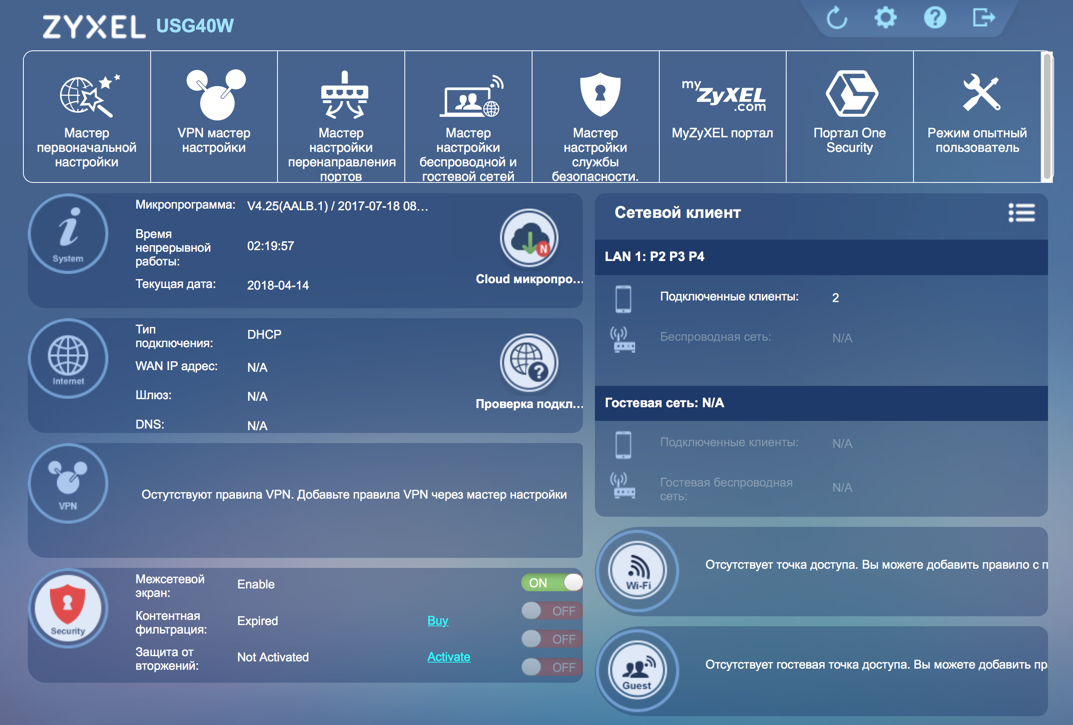
Task: Click Activate link for intrusion protection
Action: [x=449, y=657]
